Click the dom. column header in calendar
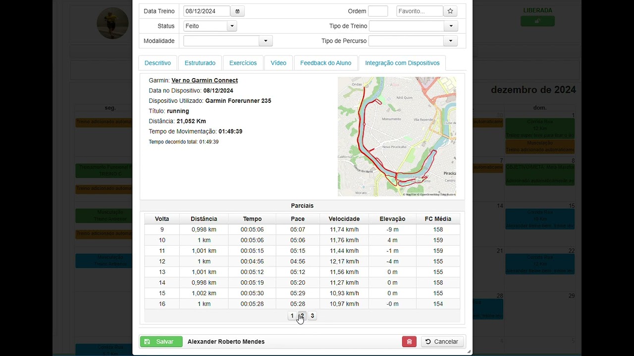Screen dimensions: 634x356 click(540, 108)
